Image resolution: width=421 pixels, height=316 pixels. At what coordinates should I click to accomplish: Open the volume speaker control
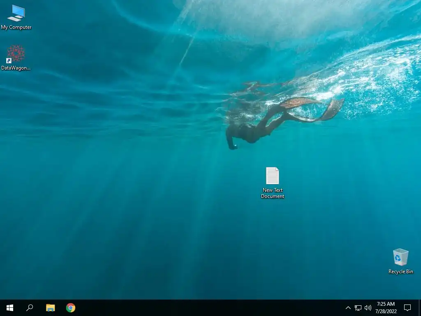(368, 308)
